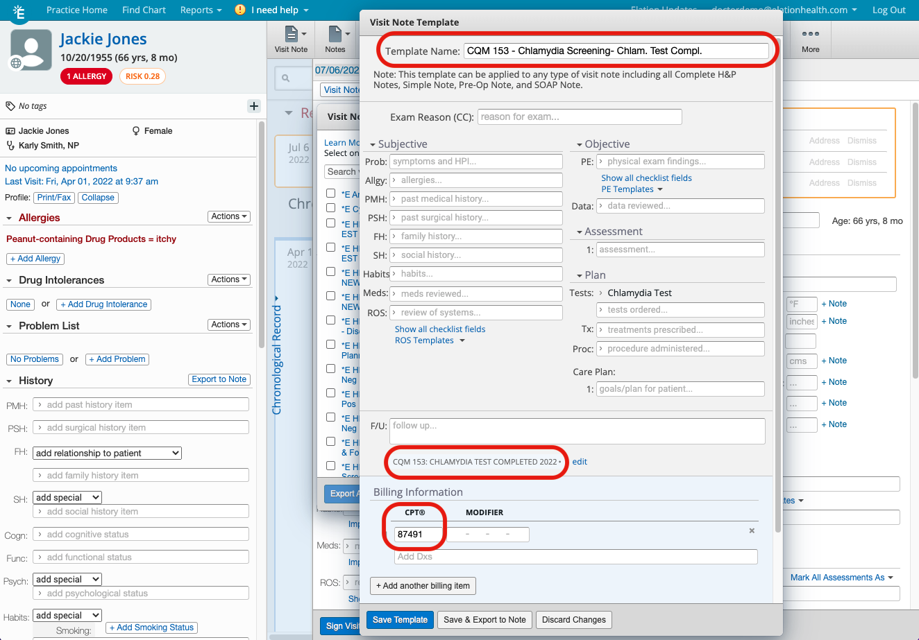Click 1 ALLERGY badge
Image resolution: width=919 pixels, height=640 pixels.
point(87,76)
